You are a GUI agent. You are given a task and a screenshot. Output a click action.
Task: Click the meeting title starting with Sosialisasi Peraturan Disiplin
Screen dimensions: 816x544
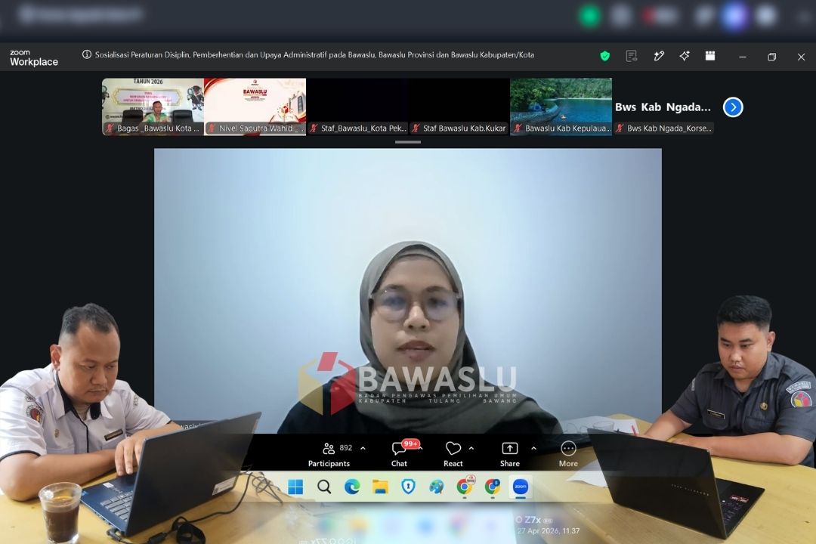[314, 54]
